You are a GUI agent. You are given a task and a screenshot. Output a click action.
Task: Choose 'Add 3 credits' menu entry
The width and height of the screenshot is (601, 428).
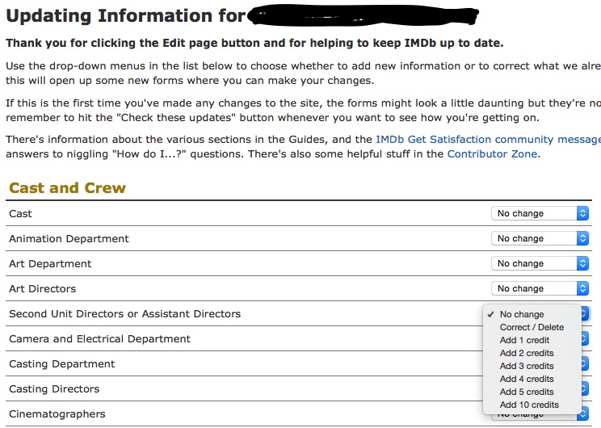[527, 366]
